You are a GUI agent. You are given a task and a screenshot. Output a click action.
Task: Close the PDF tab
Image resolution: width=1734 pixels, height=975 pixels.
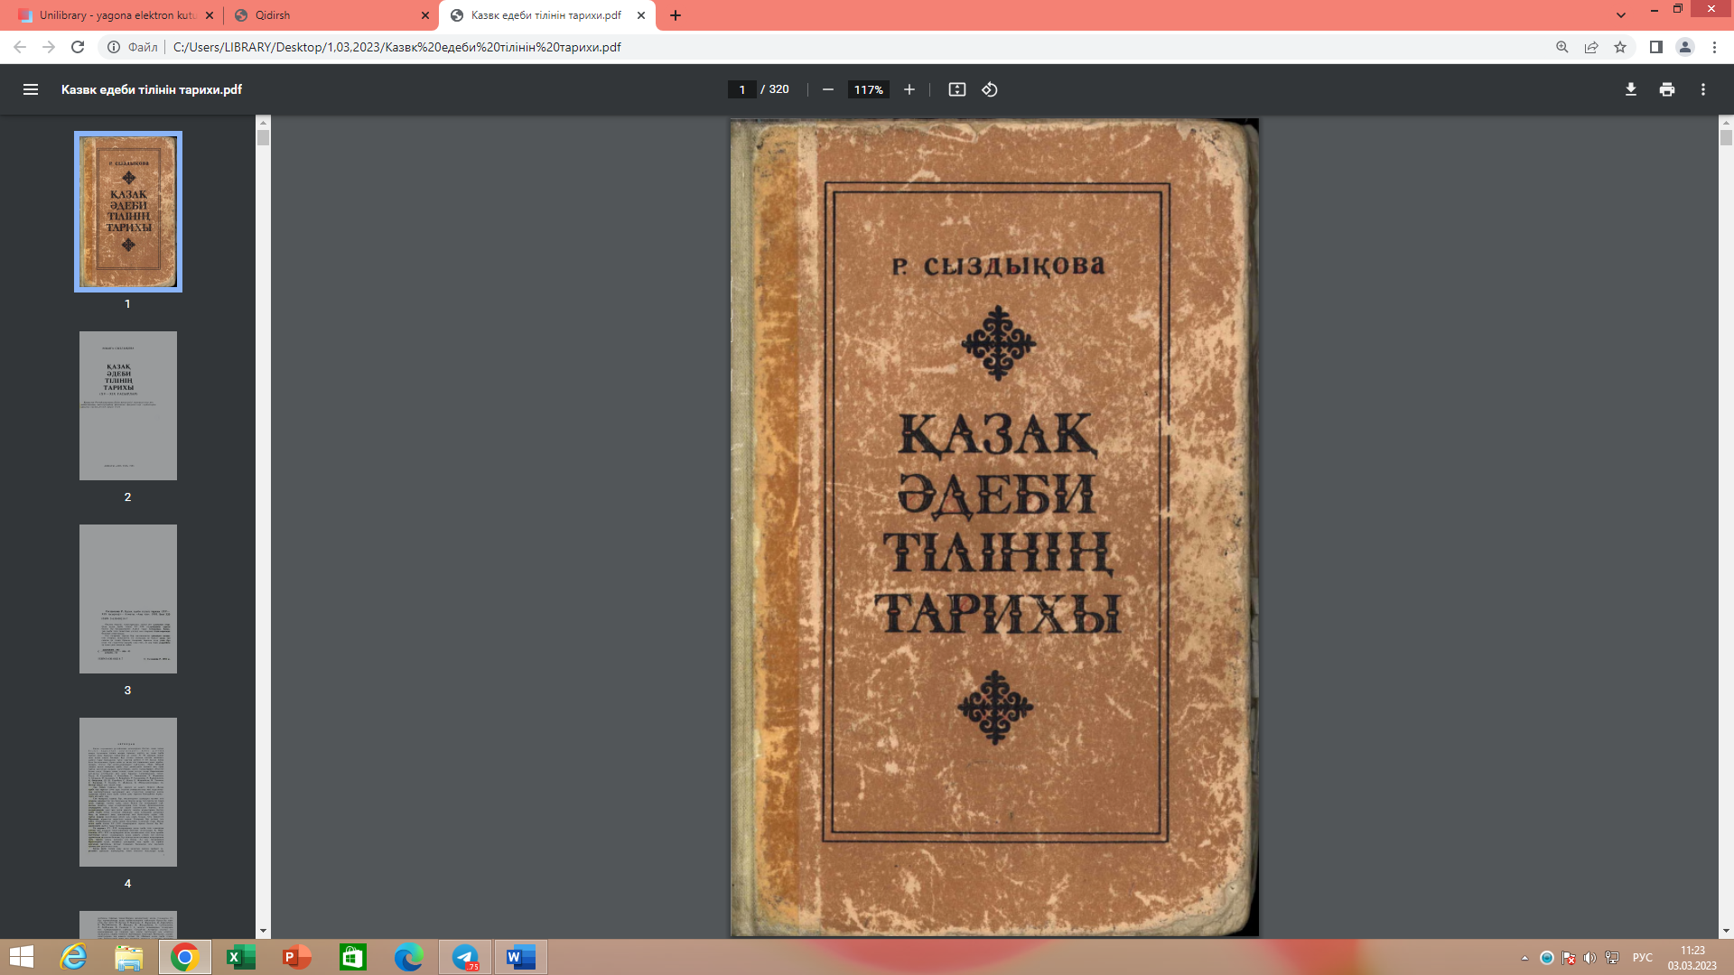[x=641, y=15]
